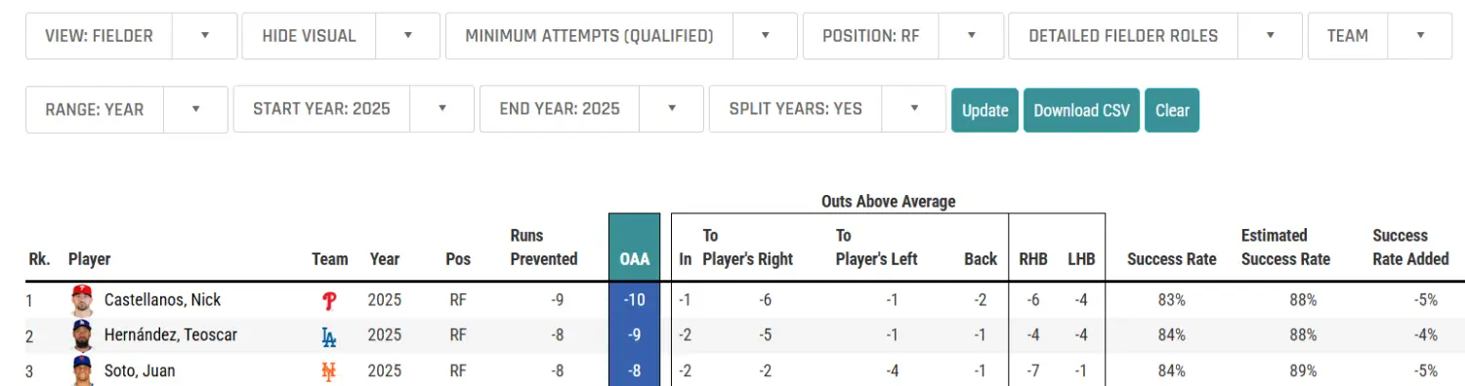The height and width of the screenshot is (386, 1465).
Task: Open the Position: RF dropdown
Action: 971,36
